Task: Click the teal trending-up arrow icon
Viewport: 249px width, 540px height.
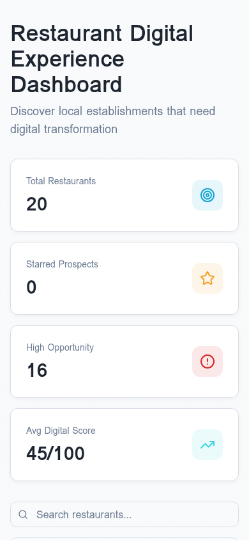Action: pyautogui.click(x=207, y=445)
